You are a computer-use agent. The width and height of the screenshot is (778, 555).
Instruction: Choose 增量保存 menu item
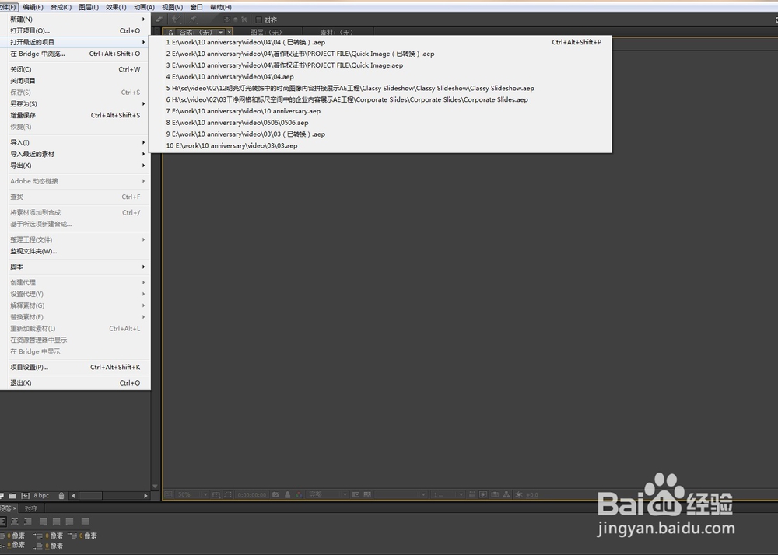coord(75,115)
